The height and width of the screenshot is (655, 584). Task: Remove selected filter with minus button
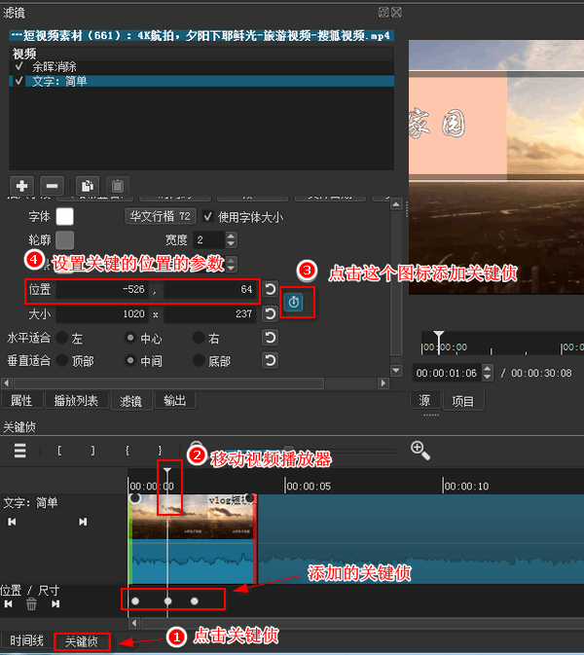(52, 186)
